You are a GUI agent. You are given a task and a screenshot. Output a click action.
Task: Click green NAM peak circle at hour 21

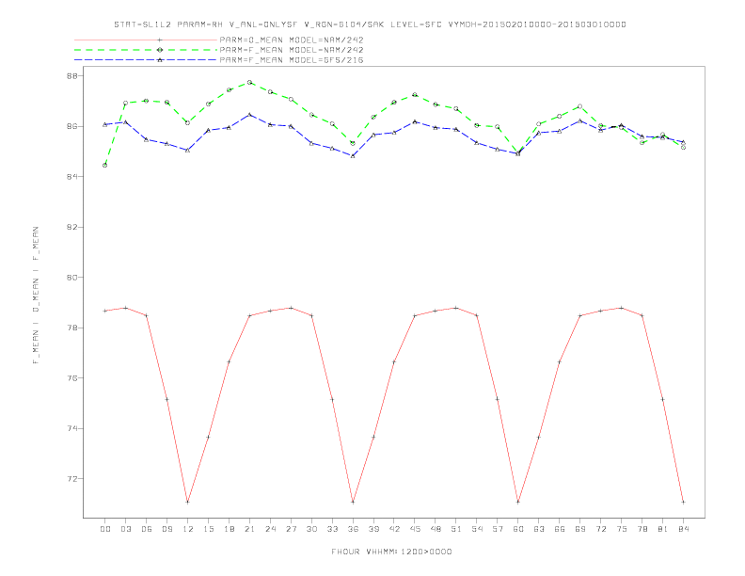pyautogui.click(x=249, y=82)
